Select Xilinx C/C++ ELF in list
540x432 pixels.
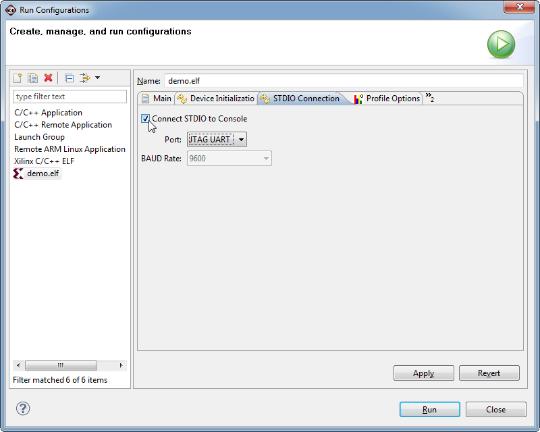44,161
